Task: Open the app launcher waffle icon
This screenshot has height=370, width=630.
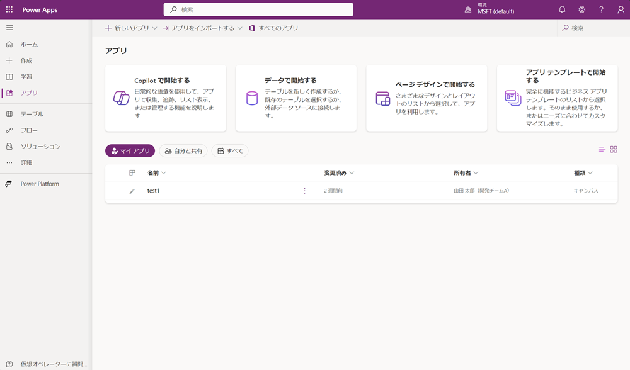Action: click(x=9, y=9)
